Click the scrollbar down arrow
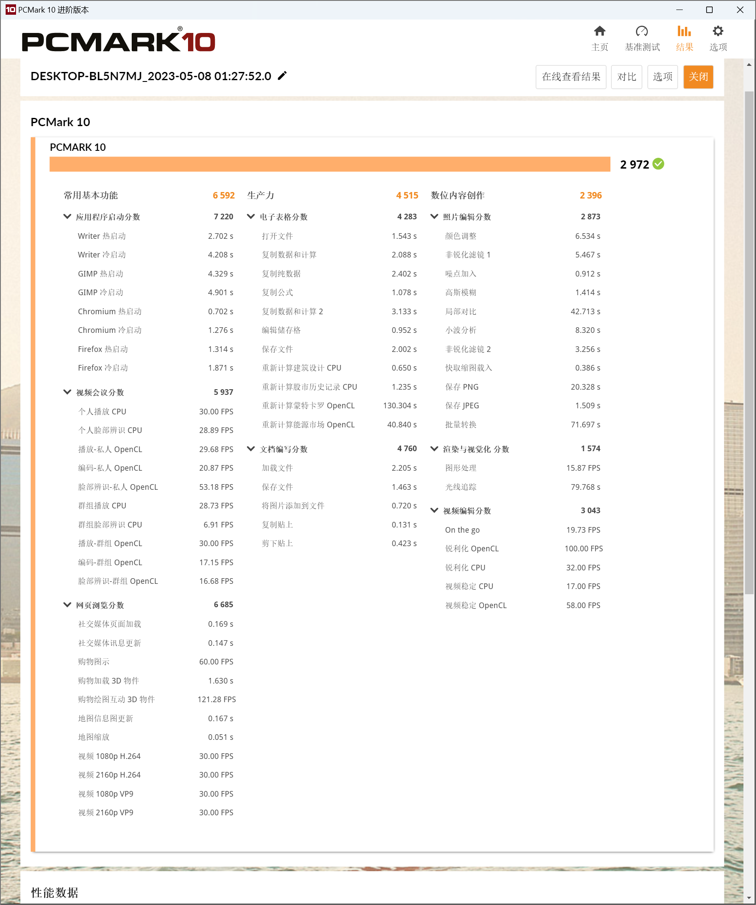This screenshot has width=756, height=905. pyautogui.click(x=749, y=898)
